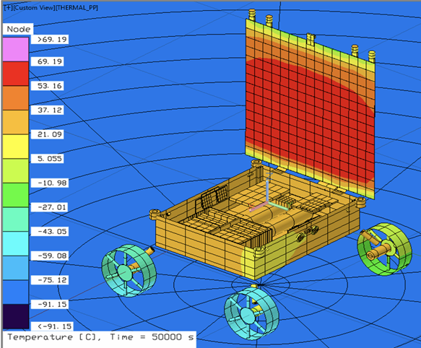This screenshot has height=348, width=421.
Task: Select the orange 37.12–53.16 legend swatch
Action: (16, 98)
